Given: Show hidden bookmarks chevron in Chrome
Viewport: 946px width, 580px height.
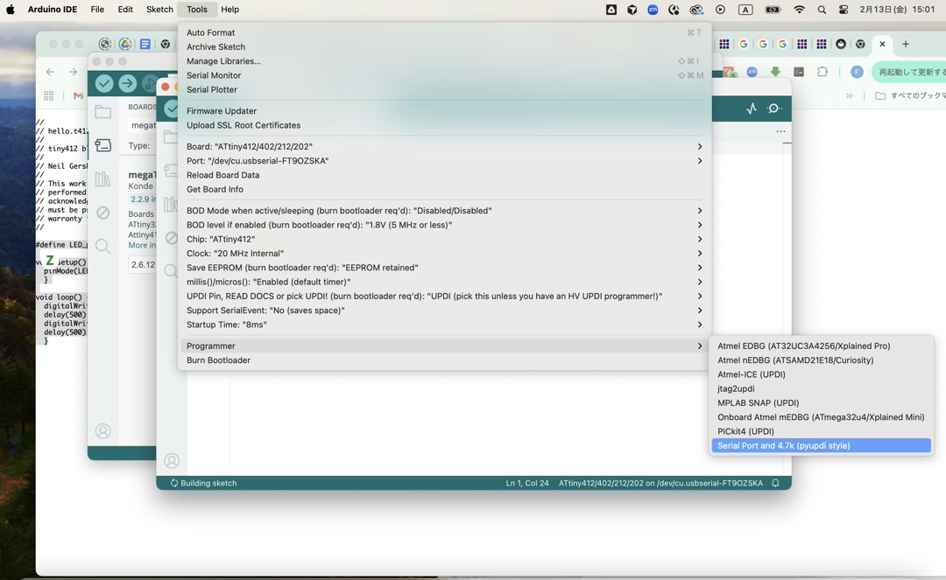Looking at the screenshot, I should (x=849, y=95).
